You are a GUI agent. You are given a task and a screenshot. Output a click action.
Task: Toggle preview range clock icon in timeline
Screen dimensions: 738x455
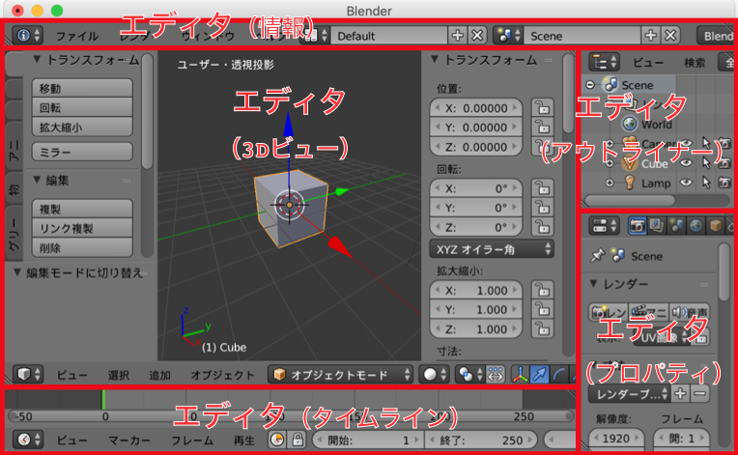click(276, 440)
